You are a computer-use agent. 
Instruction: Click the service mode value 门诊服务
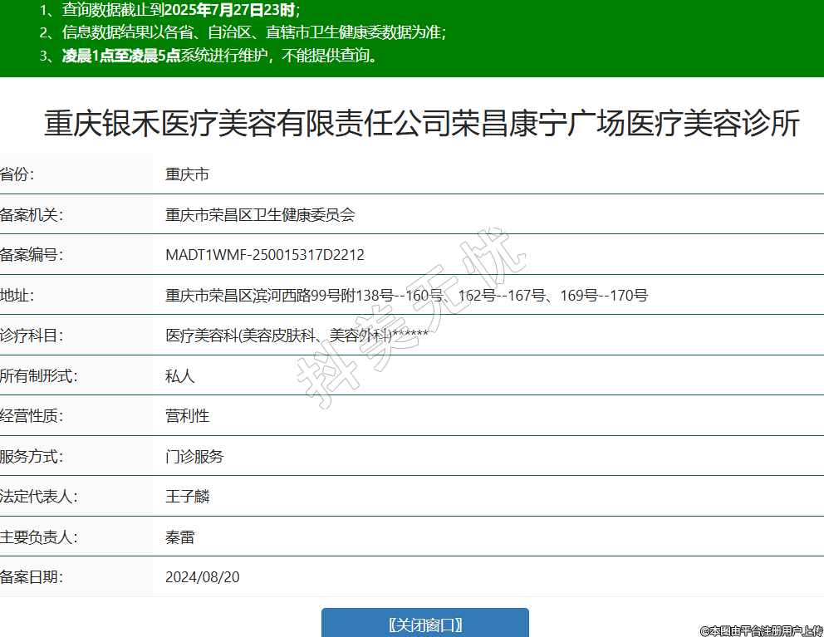pyautogui.click(x=194, y=456)
